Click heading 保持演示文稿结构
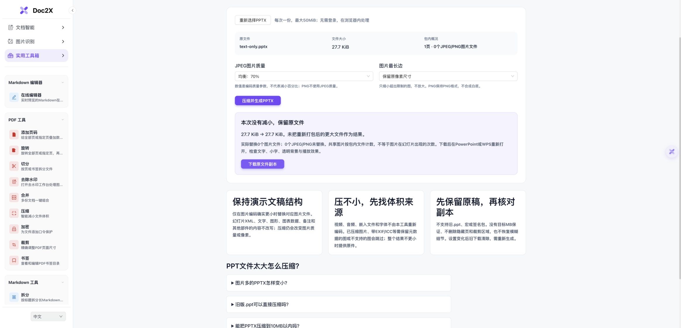The image size is (681, 328). (267, 202)
